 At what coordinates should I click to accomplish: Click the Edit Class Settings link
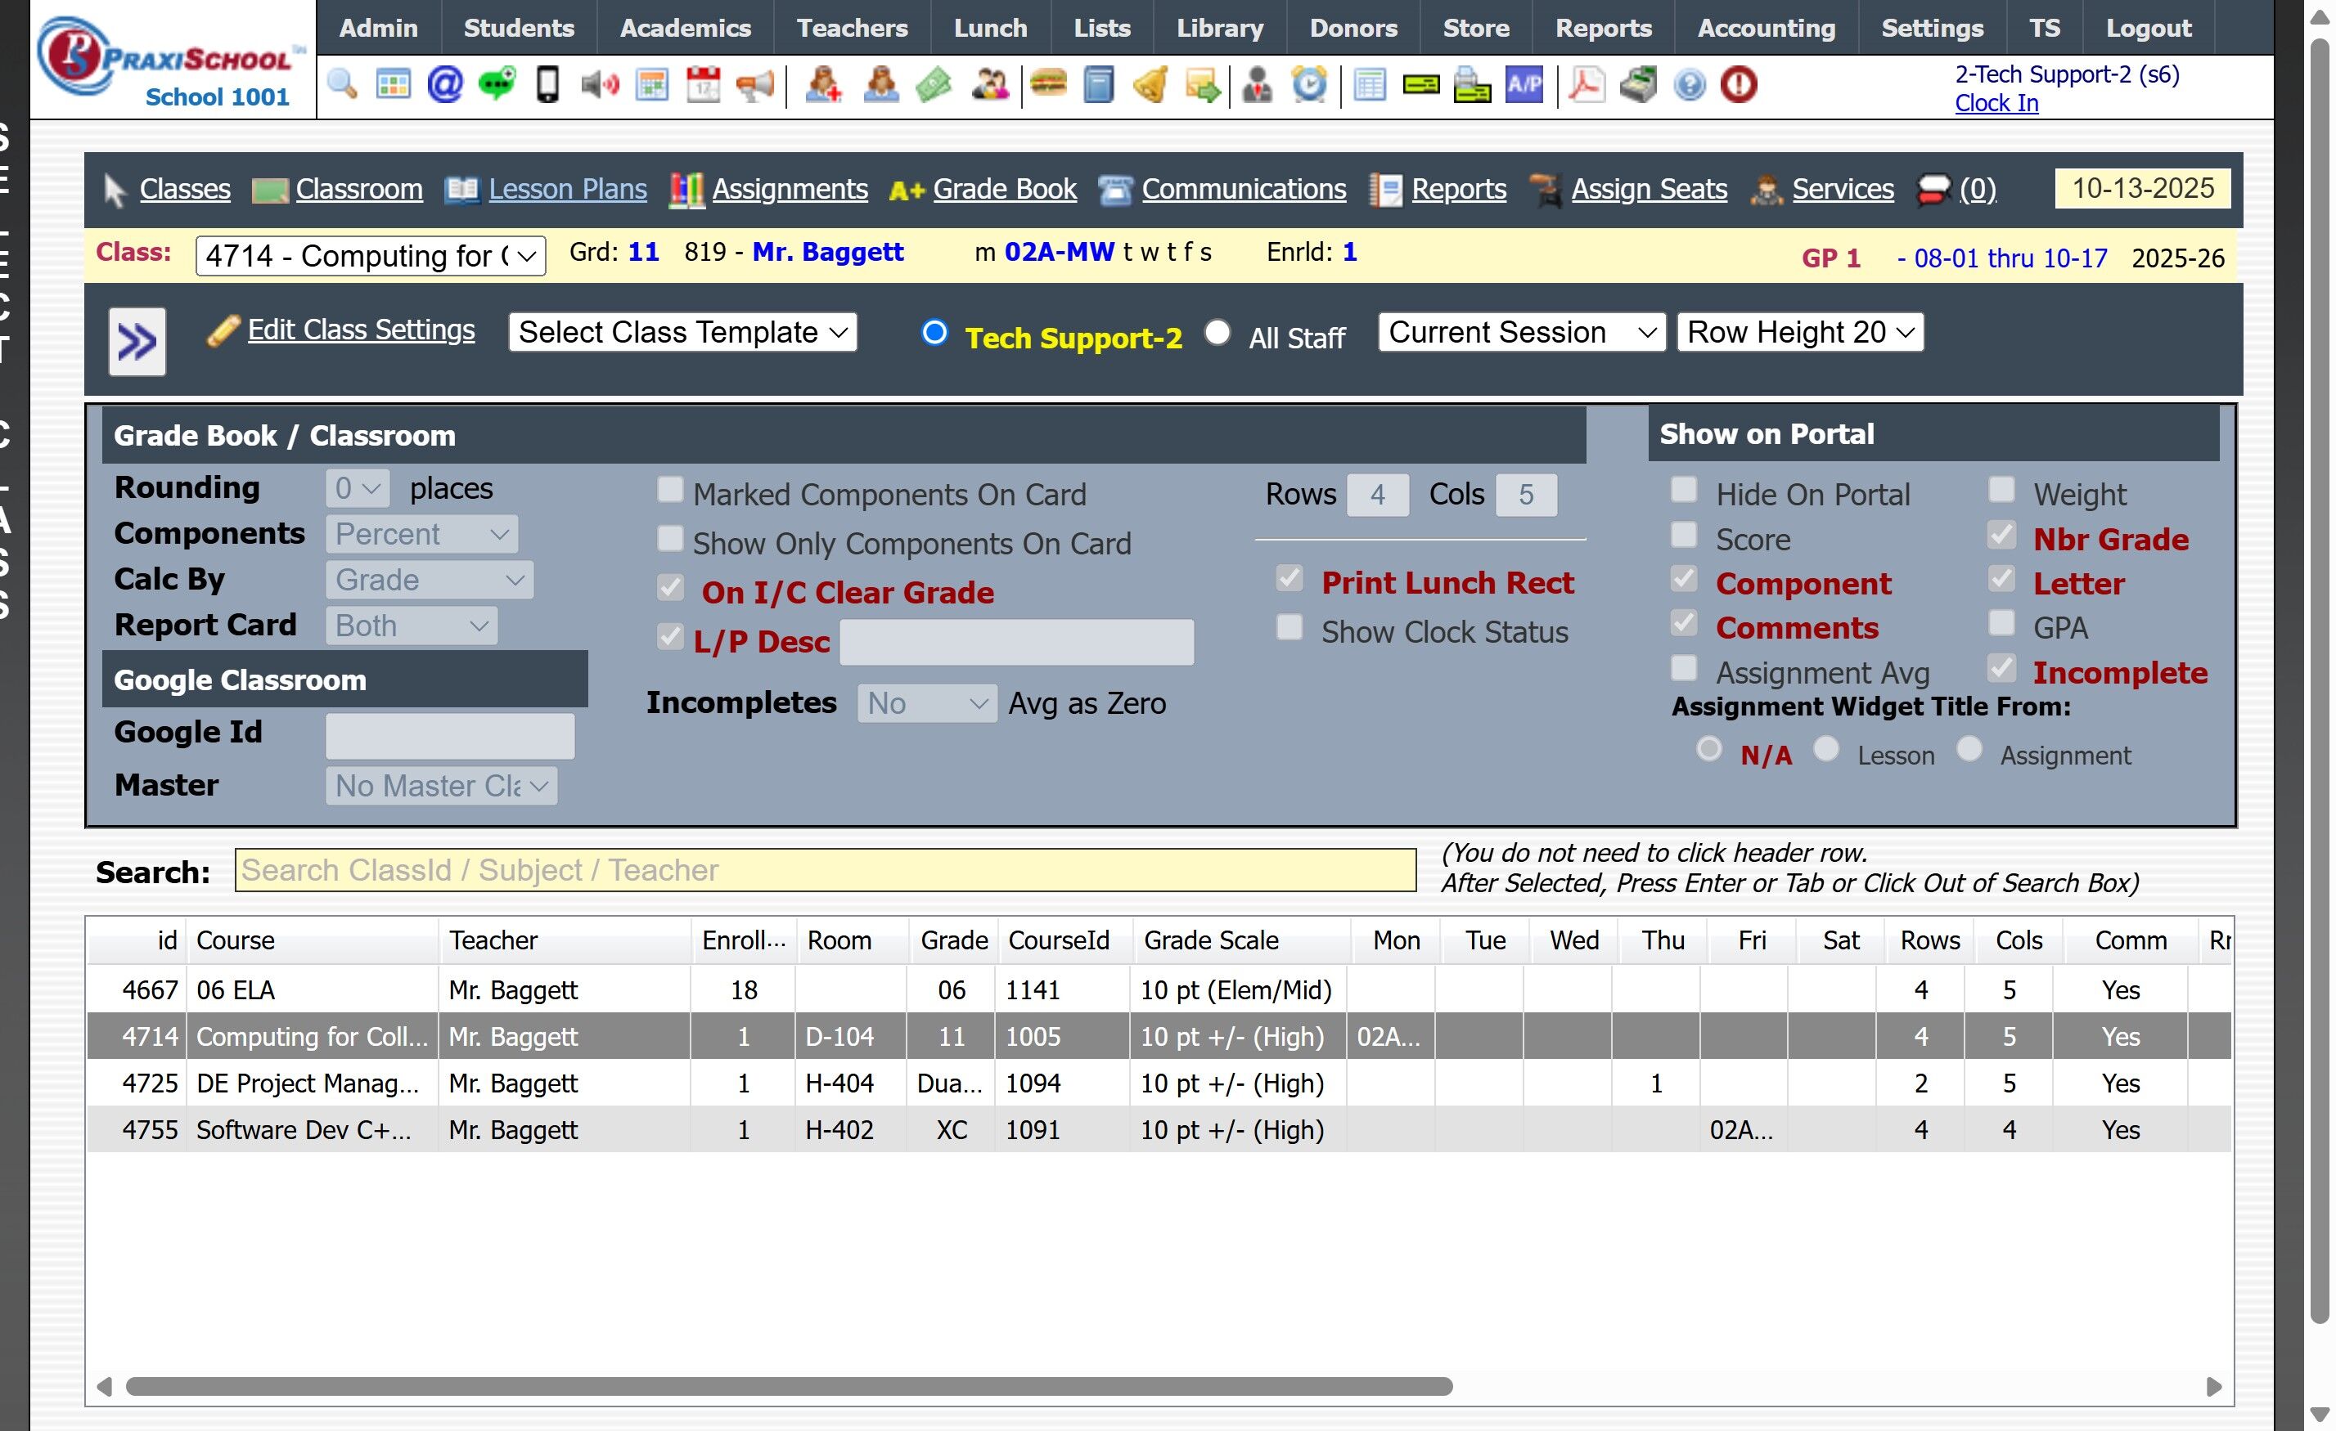[361, 330]
